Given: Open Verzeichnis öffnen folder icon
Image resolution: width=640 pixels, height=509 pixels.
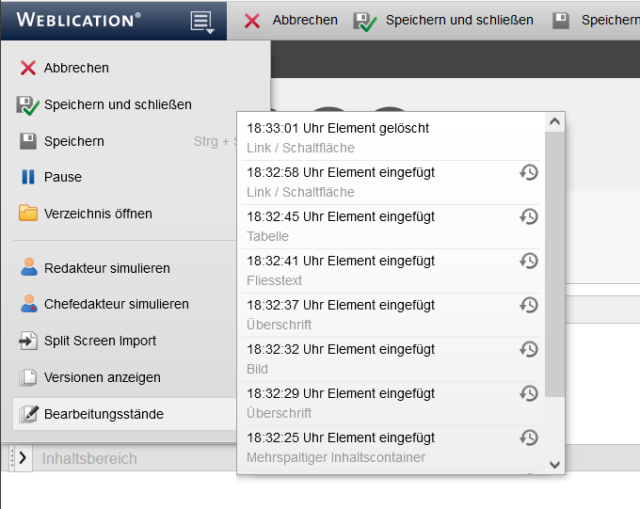Looking at the screenshot, I should [28, 214].
